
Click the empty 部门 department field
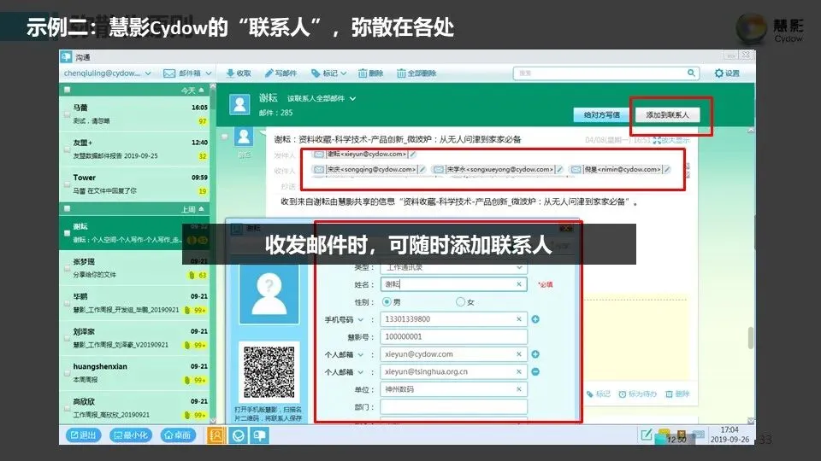click(x=453, y=406)
